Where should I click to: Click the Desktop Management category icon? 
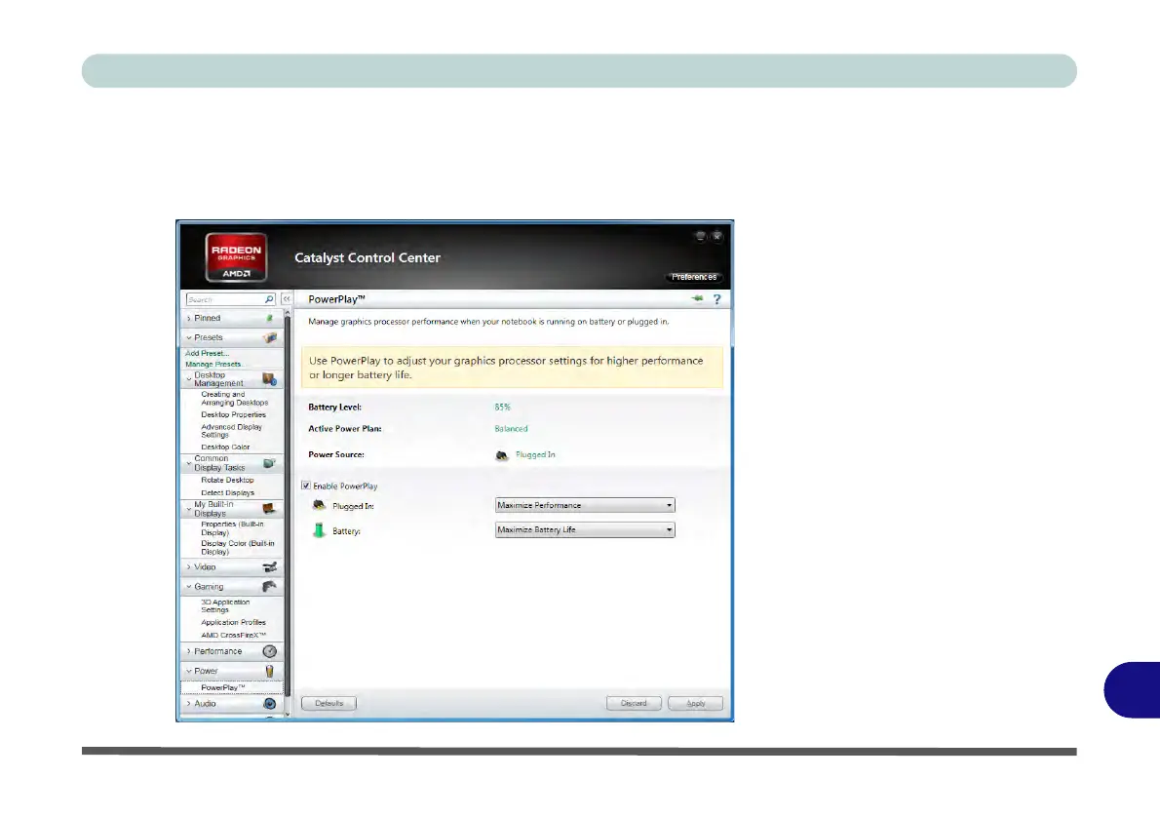pyautogui.click(x=269, y=379)
